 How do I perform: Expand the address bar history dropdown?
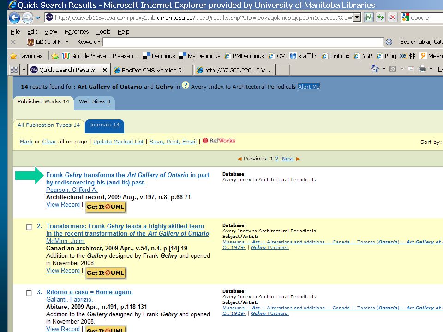coord(357,18)
